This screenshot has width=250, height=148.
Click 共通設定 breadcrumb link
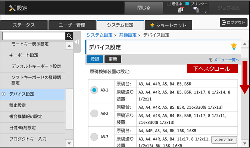[128, 35]
